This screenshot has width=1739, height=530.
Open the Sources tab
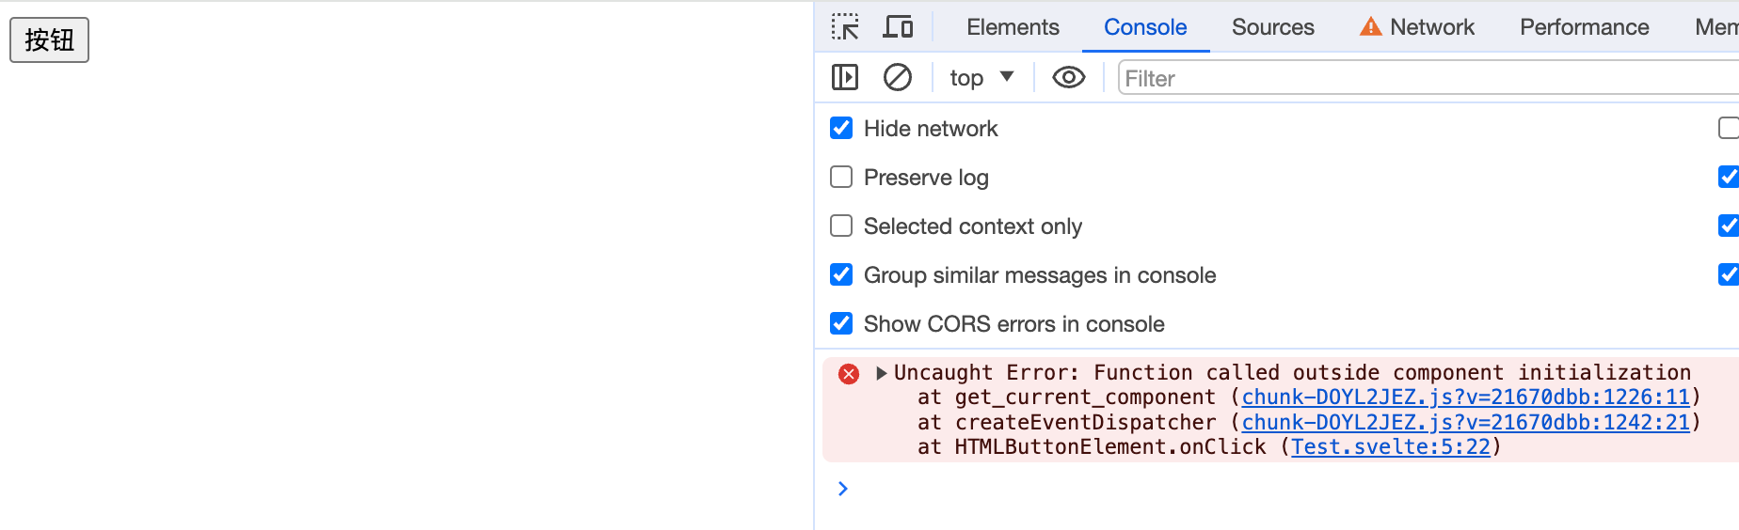(x=1272, y=27)
